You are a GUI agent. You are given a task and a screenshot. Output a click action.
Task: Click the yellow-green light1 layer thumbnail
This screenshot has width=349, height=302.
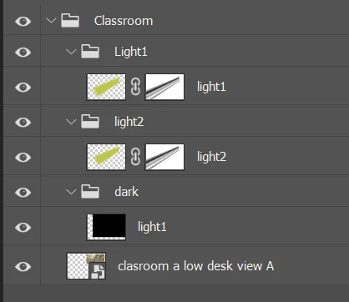(x=106, y=87)
